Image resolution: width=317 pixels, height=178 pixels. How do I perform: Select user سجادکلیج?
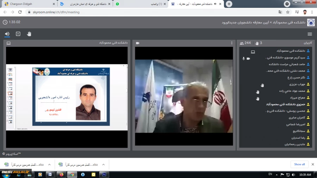point(299,131)
